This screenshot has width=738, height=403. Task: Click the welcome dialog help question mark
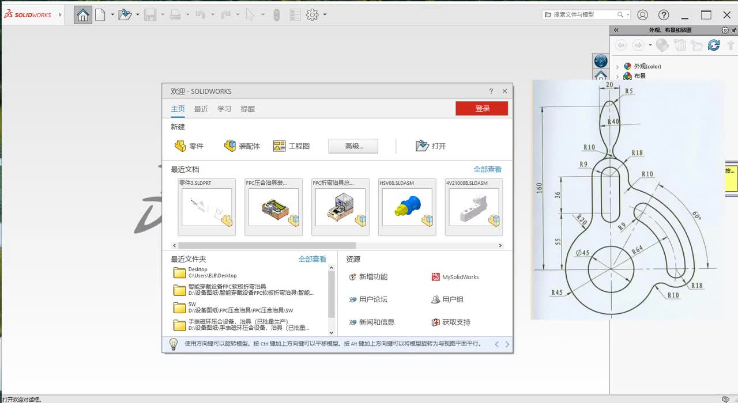point(491,91)
